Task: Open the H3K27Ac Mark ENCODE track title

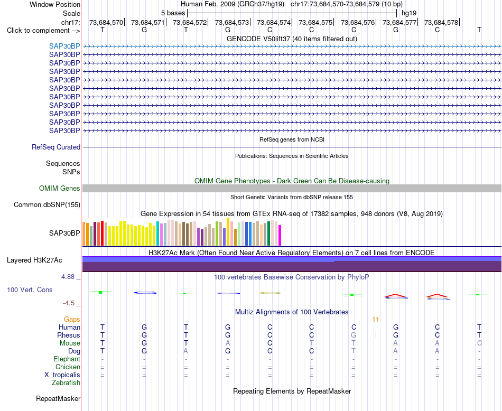Action: point(292,253)
